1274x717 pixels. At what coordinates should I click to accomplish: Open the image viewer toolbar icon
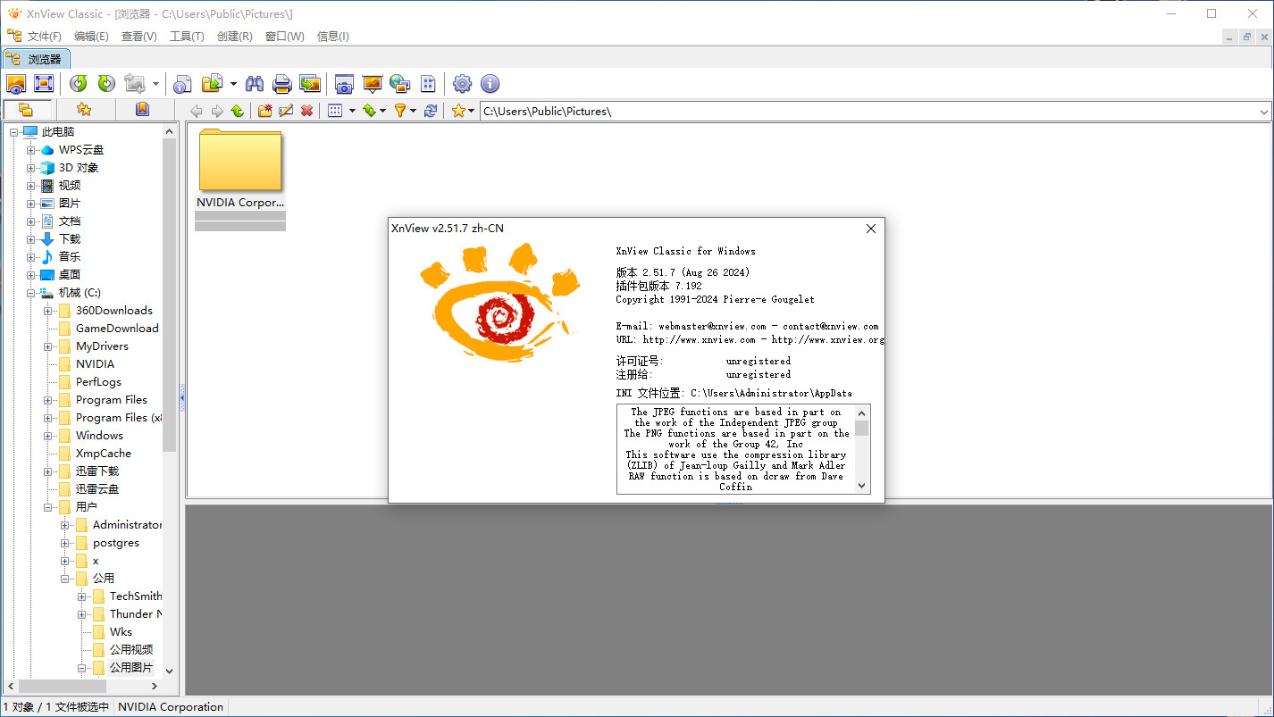[16, 84]
